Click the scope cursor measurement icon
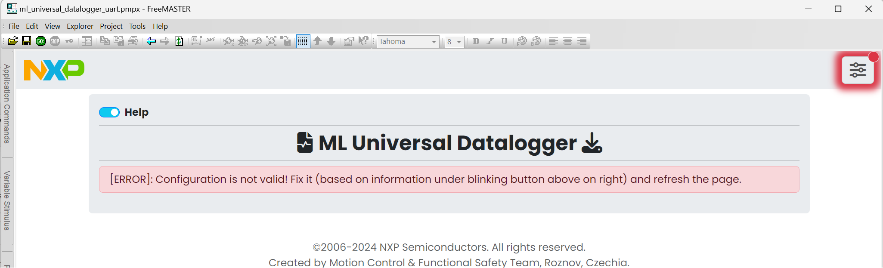Image resolution: width=883 pixels, height=268 pixels. coord(196,41)
